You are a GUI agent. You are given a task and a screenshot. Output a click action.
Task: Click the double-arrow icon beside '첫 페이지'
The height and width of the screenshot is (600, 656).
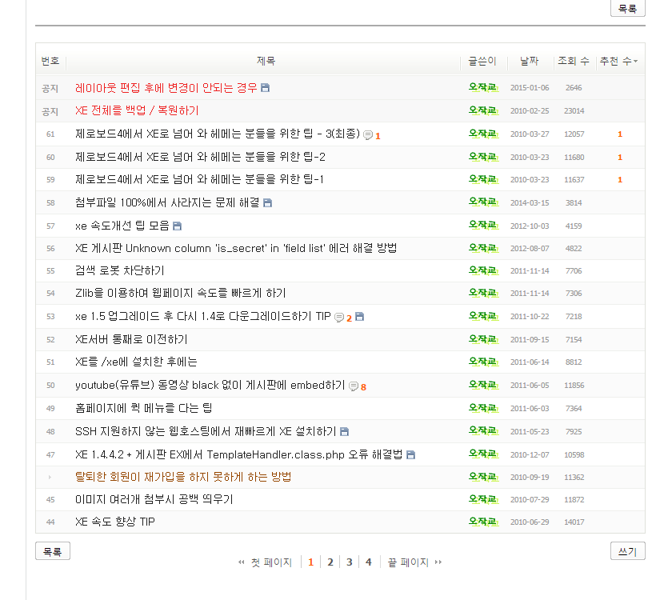[242, 562]
